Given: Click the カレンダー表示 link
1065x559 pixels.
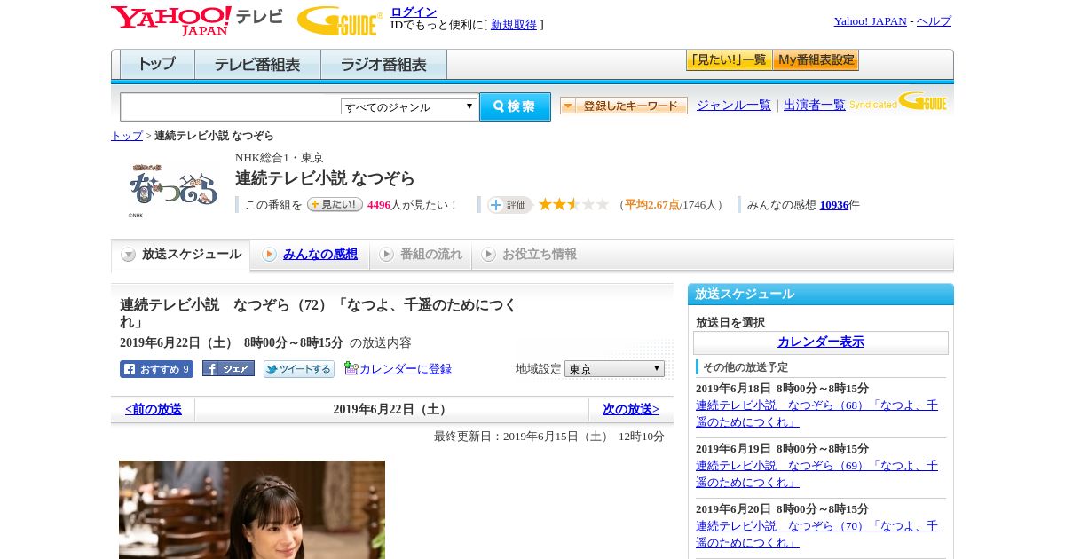Looking at the screenshot, I should [821, 342].
